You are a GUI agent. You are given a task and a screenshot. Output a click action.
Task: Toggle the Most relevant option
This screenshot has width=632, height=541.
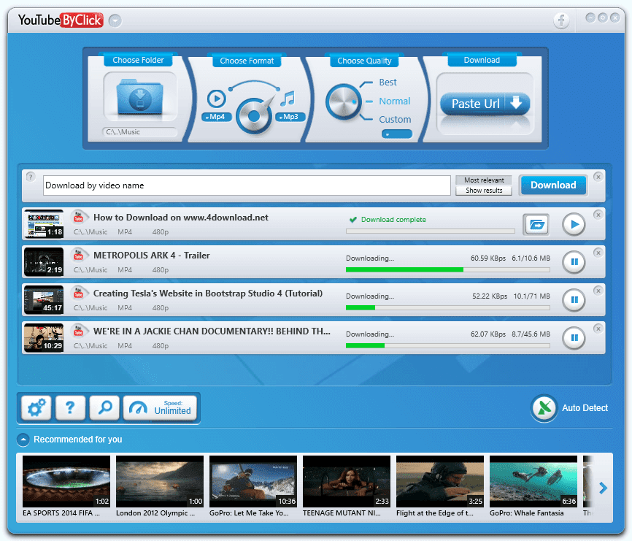tap(484, 180)
